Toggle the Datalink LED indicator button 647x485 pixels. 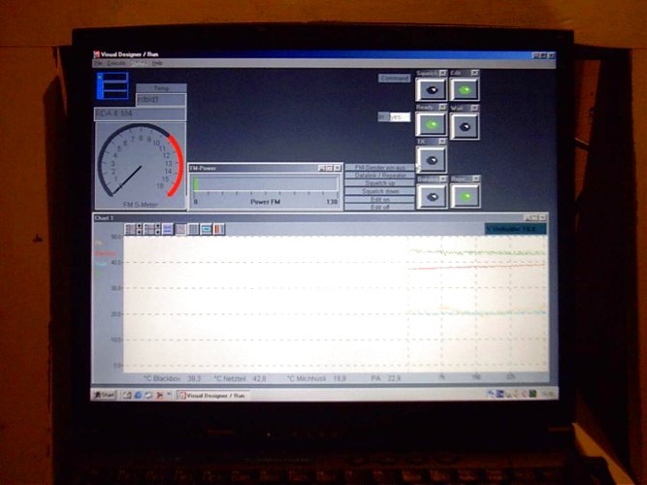(x=432, y=197)
